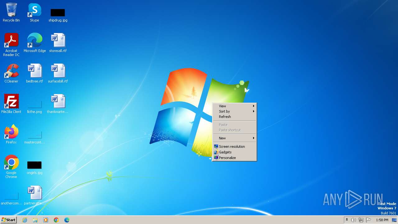The width and height of the screenshot is (398, 224).
Task: Click the Show desktop button
Action: tap(394, 220)
